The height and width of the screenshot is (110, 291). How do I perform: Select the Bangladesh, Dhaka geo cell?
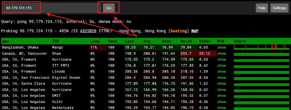(20, 47)
